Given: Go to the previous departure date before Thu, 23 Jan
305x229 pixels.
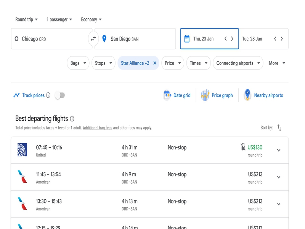Looking at the screenshot, I should coord(226,39).
